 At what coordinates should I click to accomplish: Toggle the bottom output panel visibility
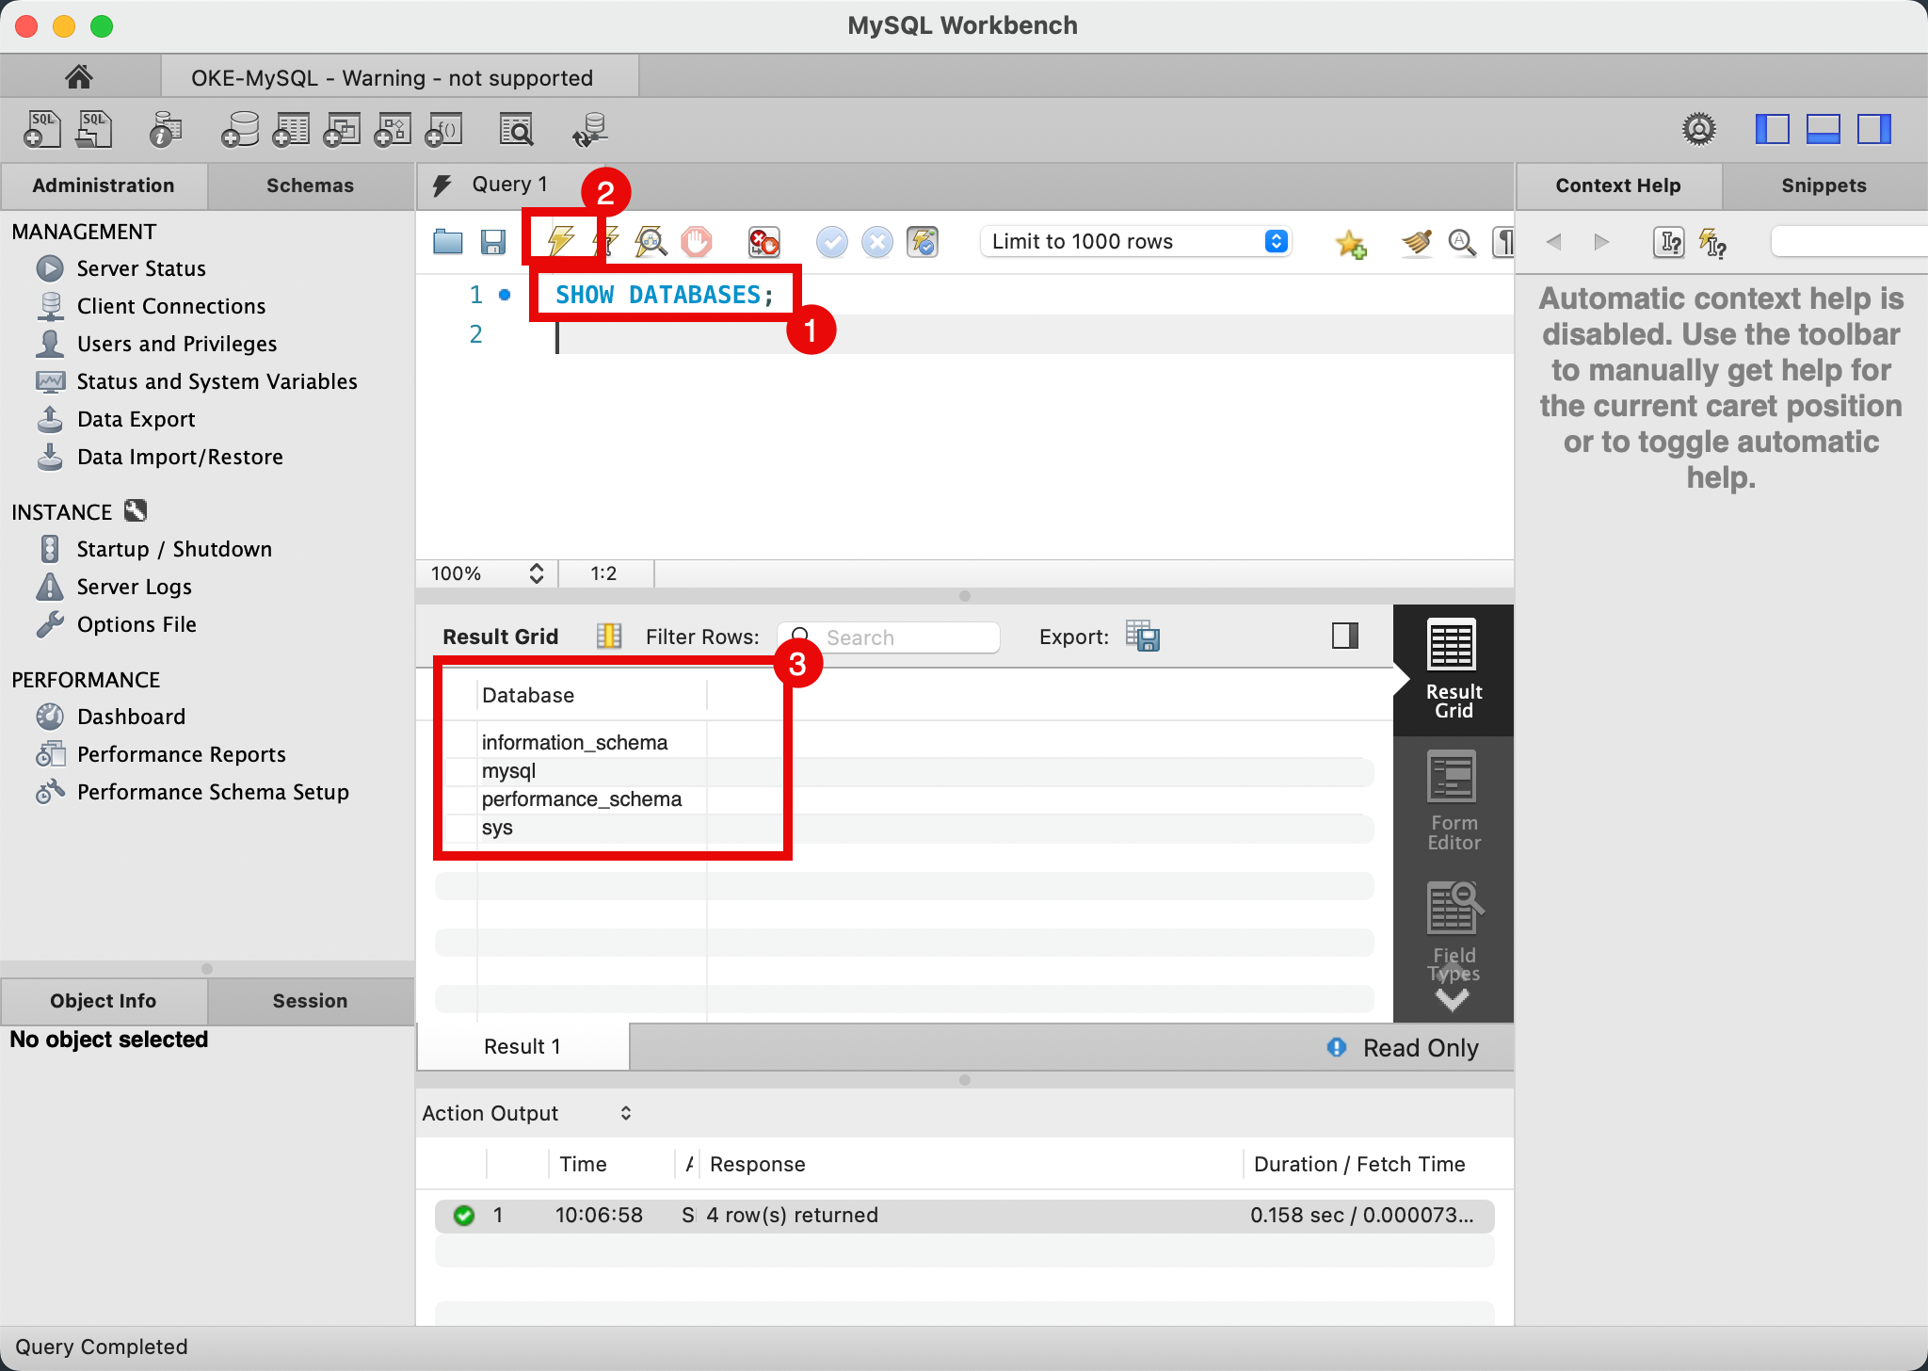1823,129
